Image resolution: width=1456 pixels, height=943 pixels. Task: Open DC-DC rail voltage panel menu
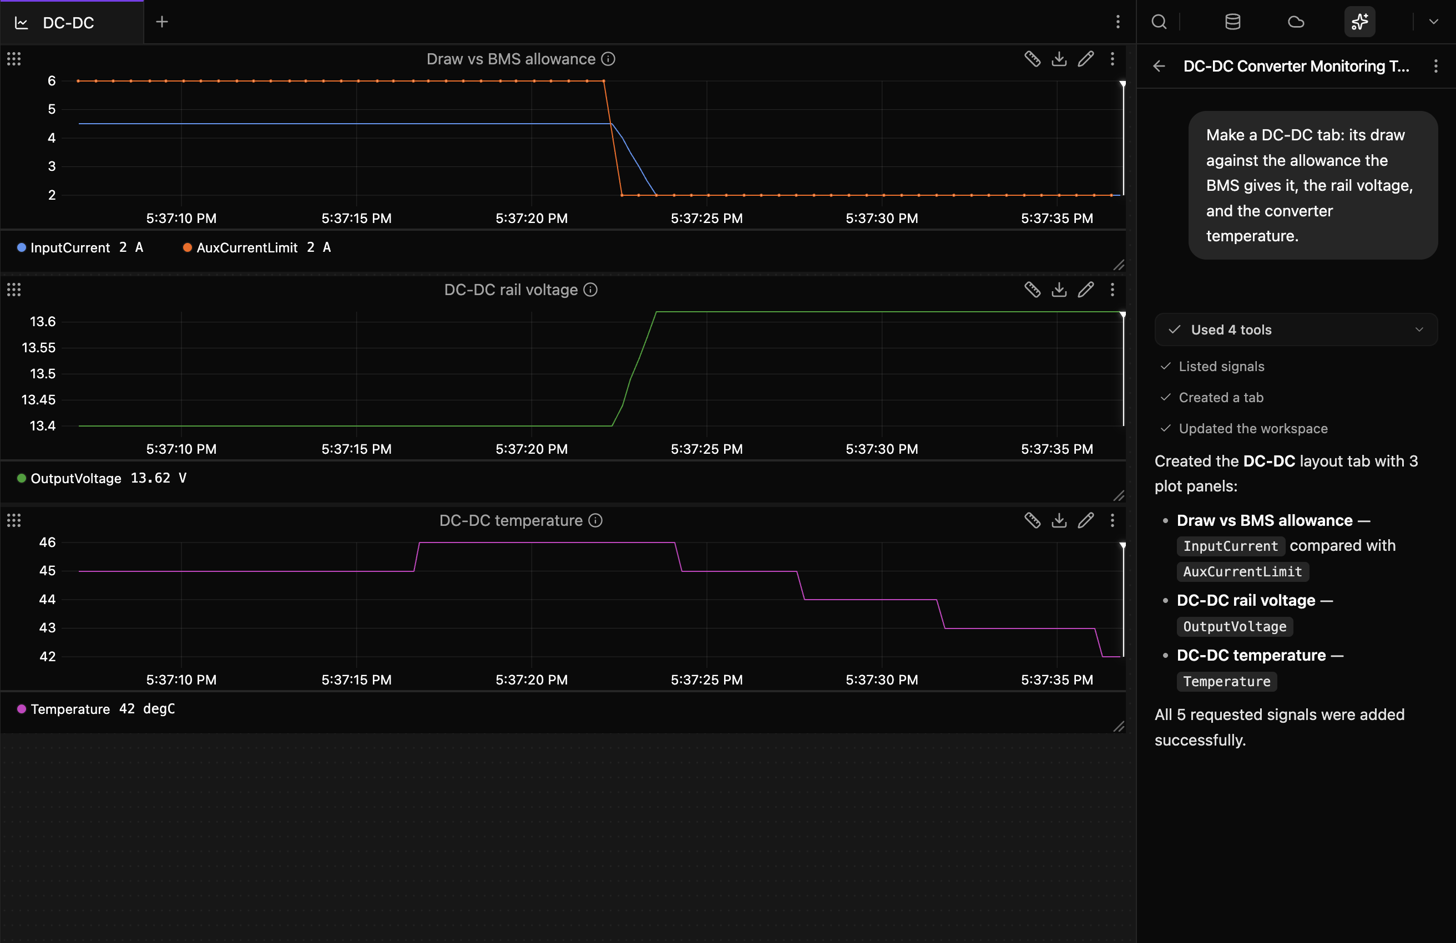1112,289
